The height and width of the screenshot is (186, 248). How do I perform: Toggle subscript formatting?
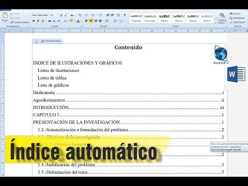tap(54, 21)
